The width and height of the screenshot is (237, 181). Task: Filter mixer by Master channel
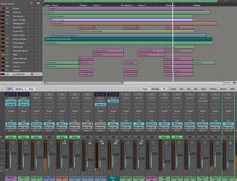223,89
